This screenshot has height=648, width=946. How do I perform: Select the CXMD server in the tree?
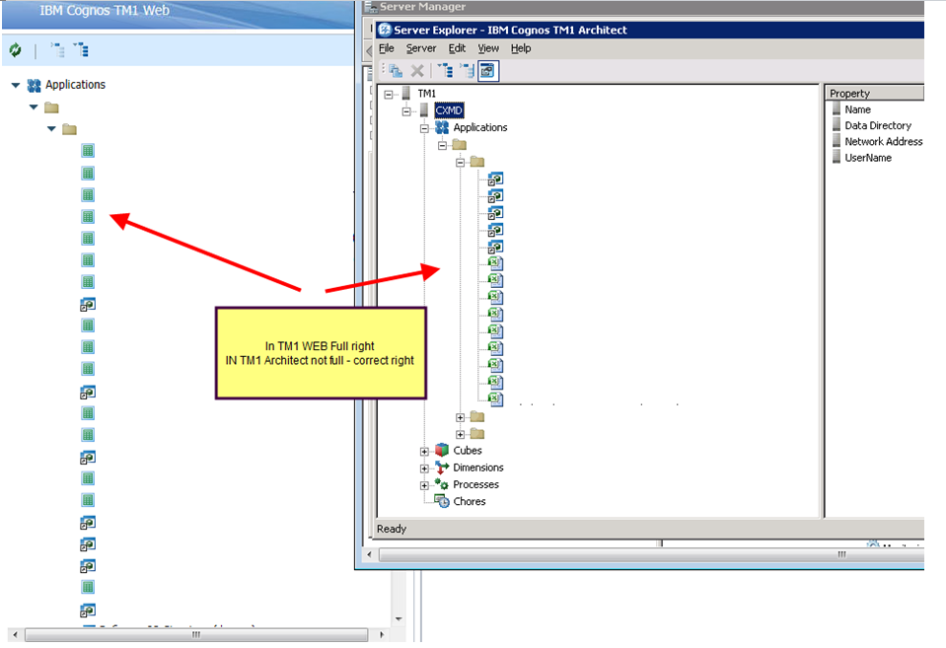pos(449,110)
